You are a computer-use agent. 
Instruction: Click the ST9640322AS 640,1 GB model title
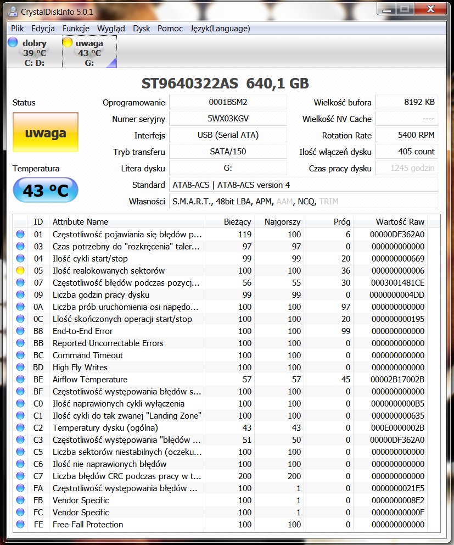pyautogui.click(x=225, y=84)
